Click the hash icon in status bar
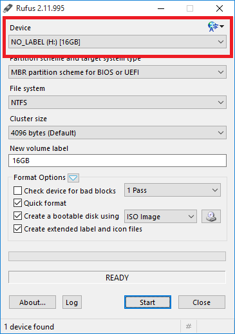This screenshot has height=334, width=235. coord(189,326)
